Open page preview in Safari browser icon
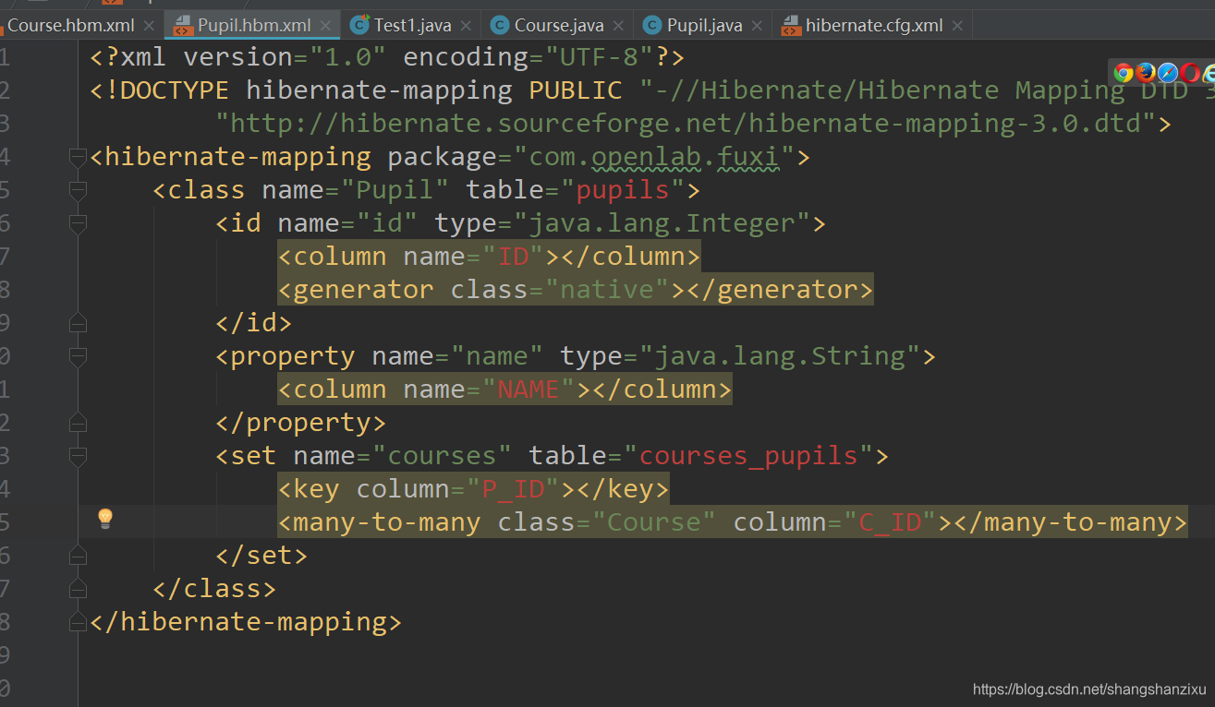Image resolution: width=1215 pixels, height=707 pixels. (1168, 73)
